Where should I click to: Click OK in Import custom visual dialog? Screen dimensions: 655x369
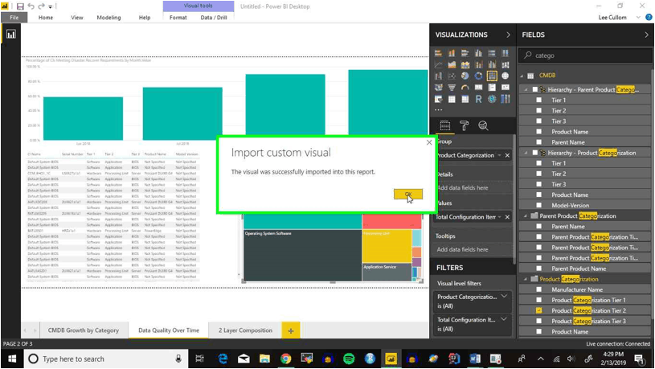click(408, 195)
